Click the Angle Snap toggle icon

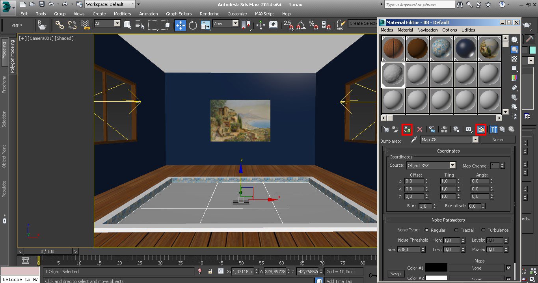point(301,25)
